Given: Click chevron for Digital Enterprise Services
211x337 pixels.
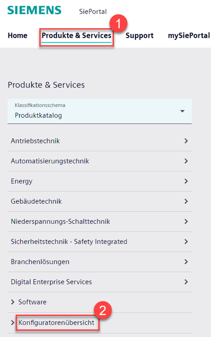Looking at the screenshot, I should coord(186,282).
